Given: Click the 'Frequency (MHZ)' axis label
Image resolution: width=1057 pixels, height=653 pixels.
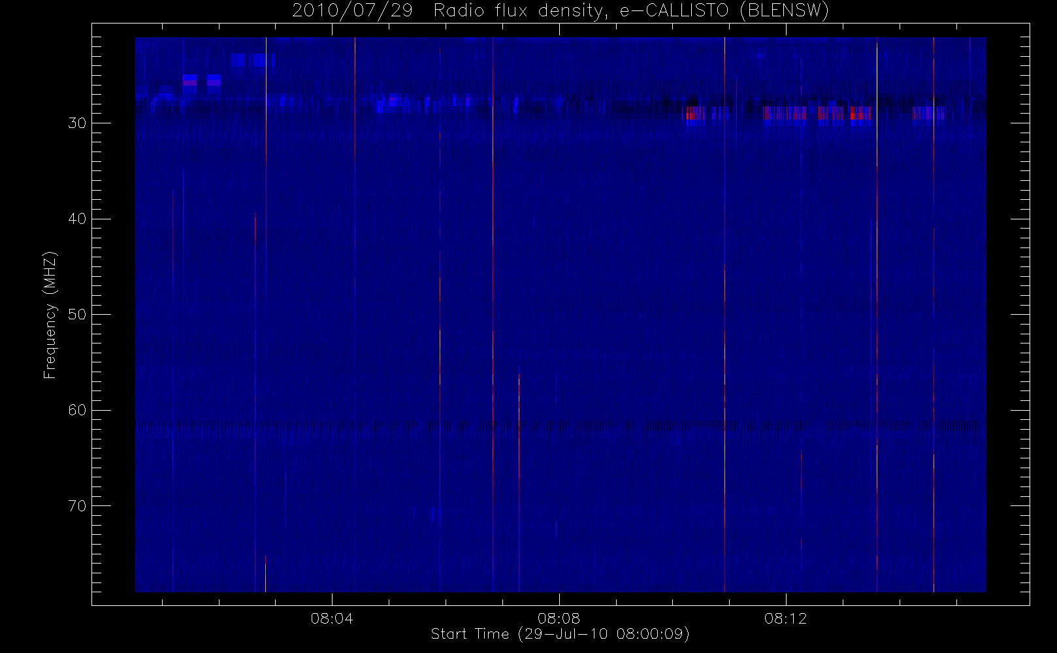Looking at the screenshot, I should (50, 315).
